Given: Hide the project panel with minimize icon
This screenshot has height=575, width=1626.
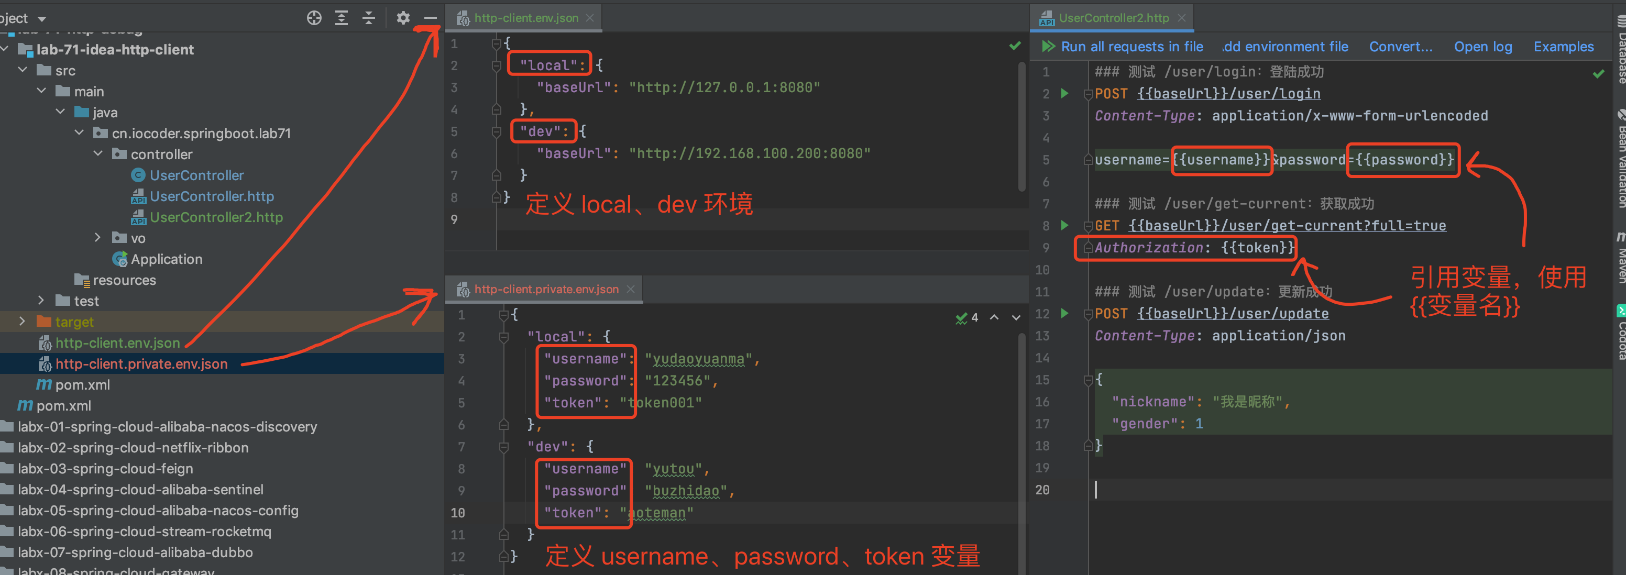Looking at the screenshot, I should (x=431, y=18).
